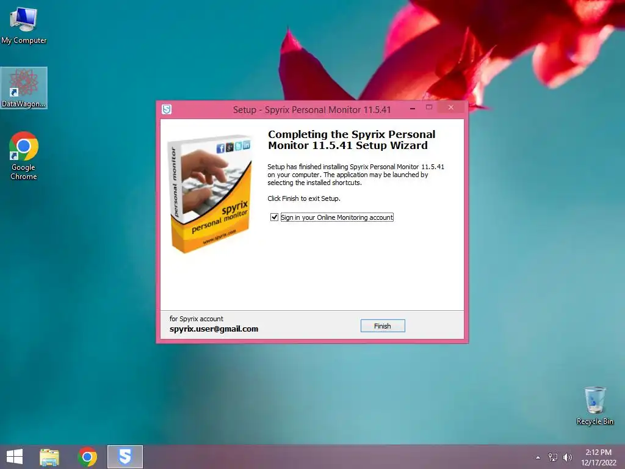Click the Spyrix product box image
625x469 pixels.
[x=210, y=194]
